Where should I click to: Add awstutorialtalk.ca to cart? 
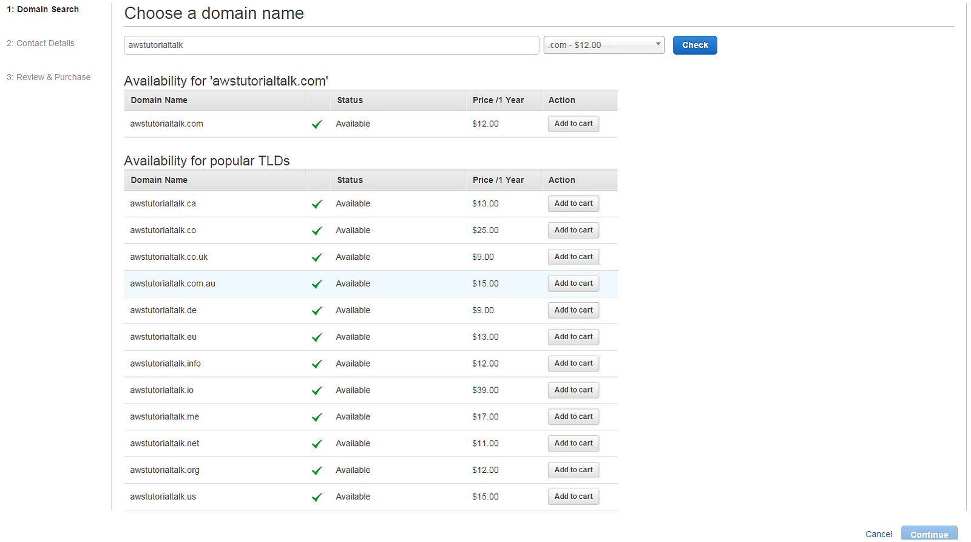[573, 204]
